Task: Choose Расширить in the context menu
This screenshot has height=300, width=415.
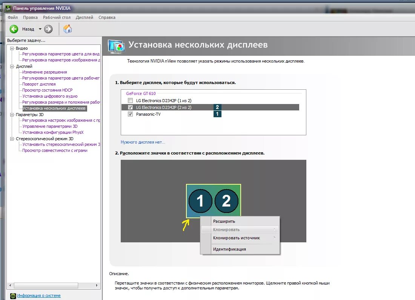Action: (240, 221)
